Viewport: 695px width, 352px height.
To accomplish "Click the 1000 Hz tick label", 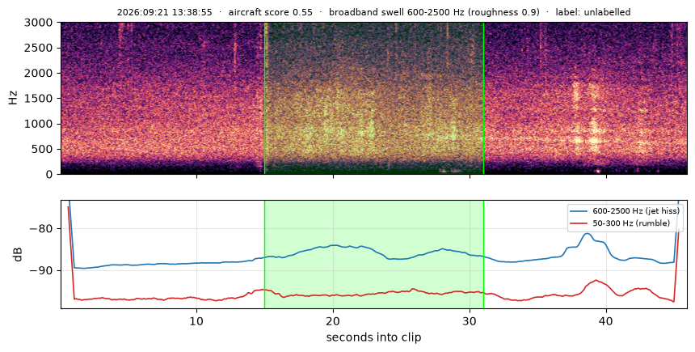I will coord(39,123).
